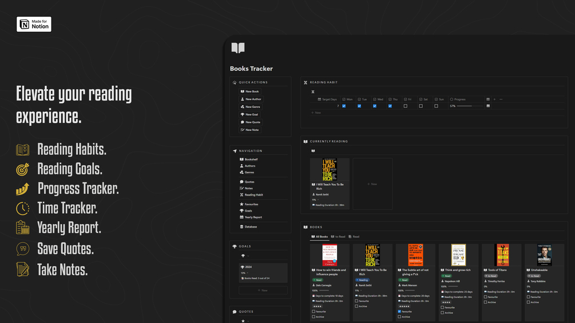The height and width of the screenshot is (323, 575).
Task: Open the 2024 goal card
Action: tap(263, 273)
